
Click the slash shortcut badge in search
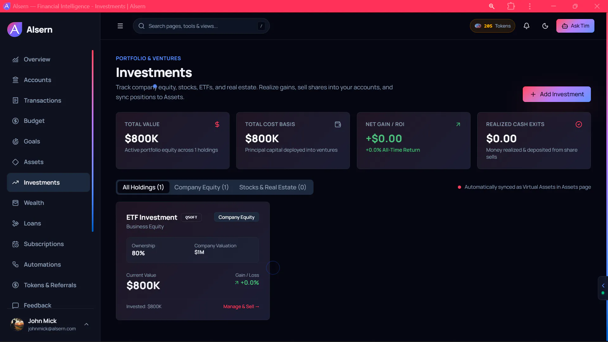pos(261,26)
